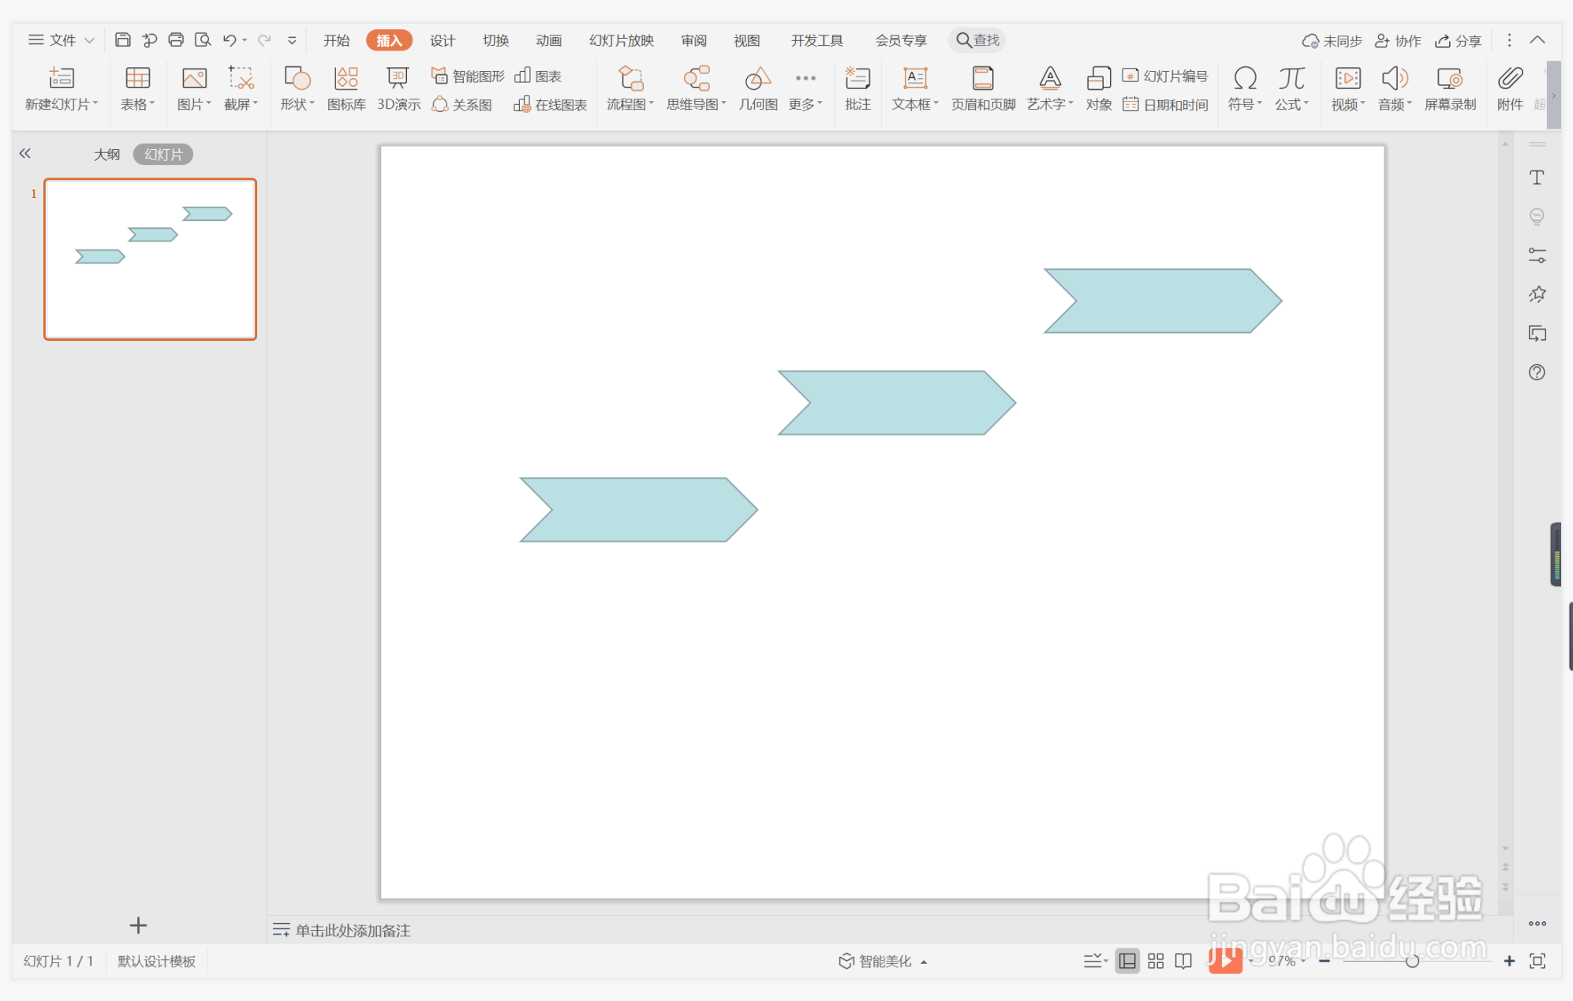
Task: Open 在线图表 online chart
Action: click(551, 104)
